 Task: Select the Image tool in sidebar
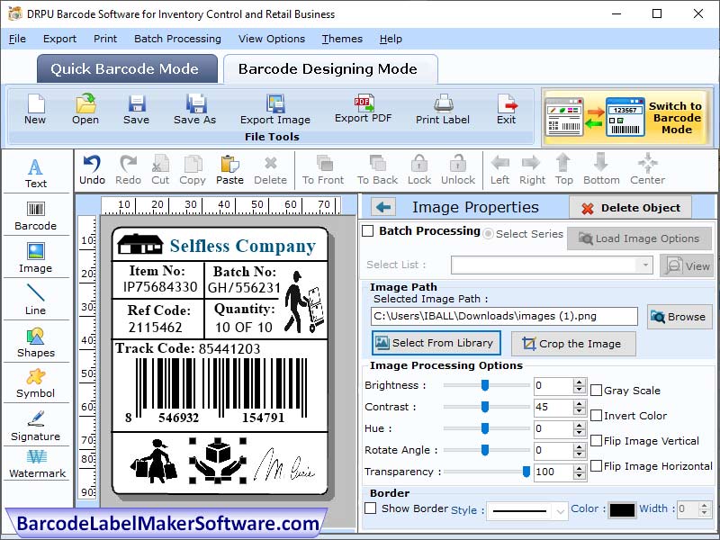tap(36, 257)
